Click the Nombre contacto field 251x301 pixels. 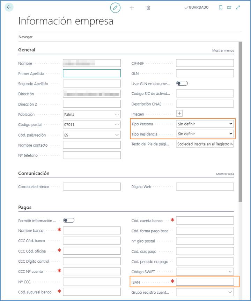coord(92,145)
